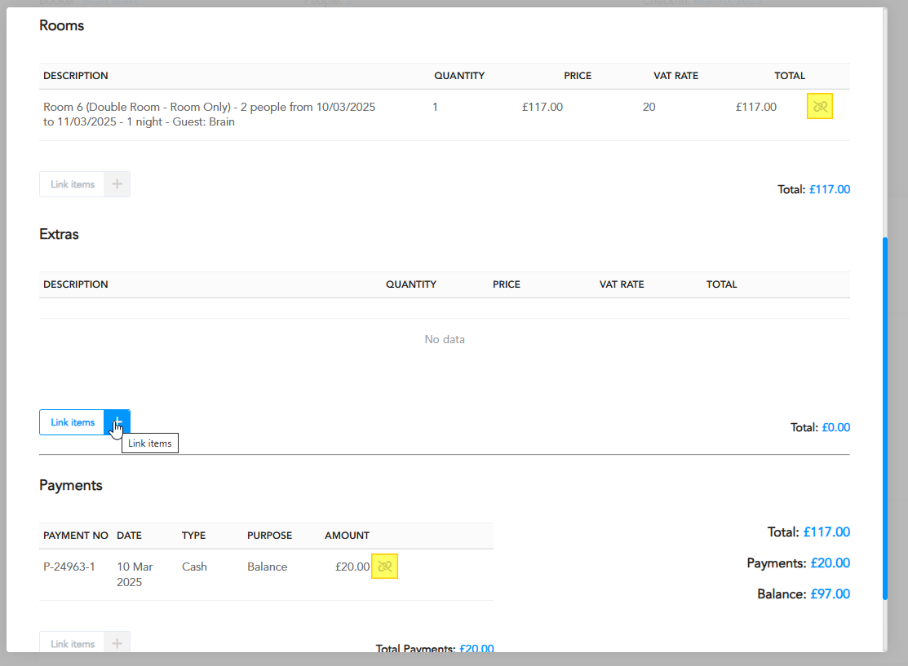Image resolution: width=908 pixels, height=666 pixels.
Task: Click the Rooms section heading
Action: [x=61, y=25]
